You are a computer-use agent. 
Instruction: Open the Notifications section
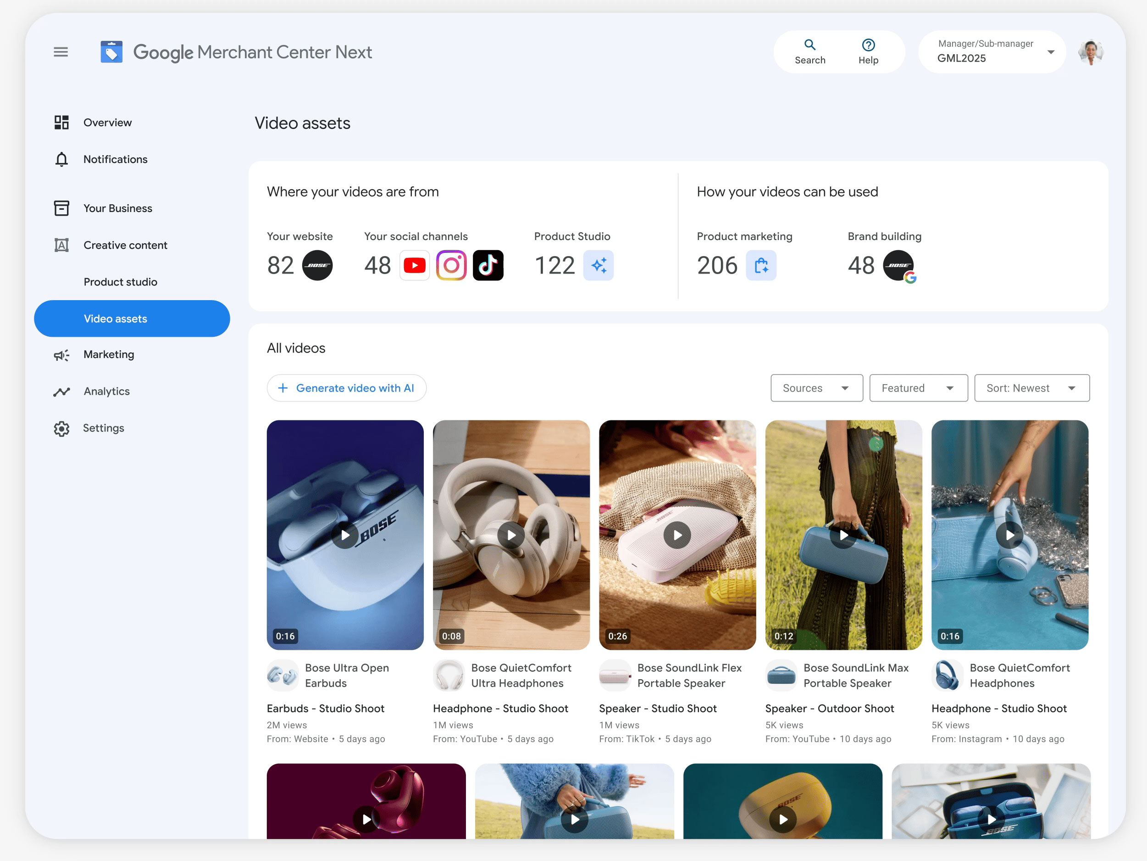point(115,159)
